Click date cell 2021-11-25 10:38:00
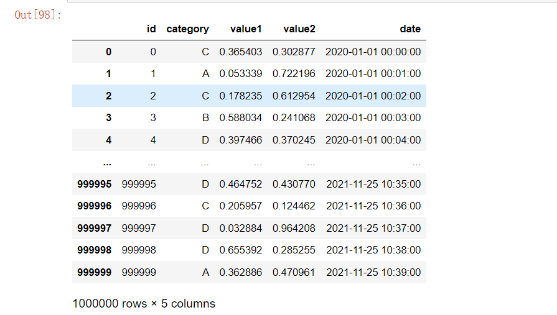Viewport: 557px width, 315px height. (373, 250)
